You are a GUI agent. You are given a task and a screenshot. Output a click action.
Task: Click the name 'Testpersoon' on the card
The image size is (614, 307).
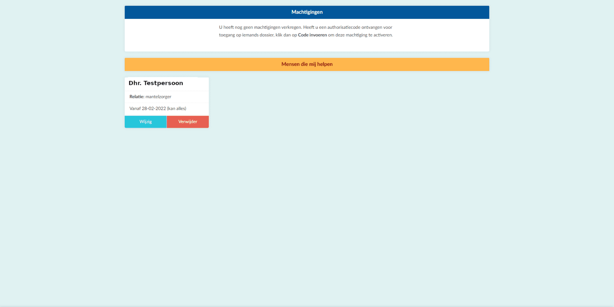[x=163, y=83]
